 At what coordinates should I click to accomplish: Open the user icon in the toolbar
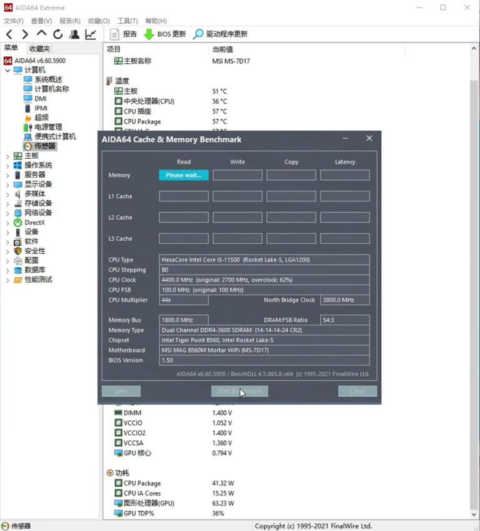pos(74,34)
